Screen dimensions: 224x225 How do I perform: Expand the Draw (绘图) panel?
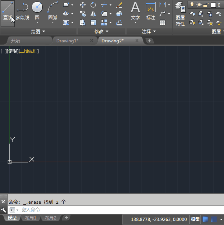click(38, 32)
